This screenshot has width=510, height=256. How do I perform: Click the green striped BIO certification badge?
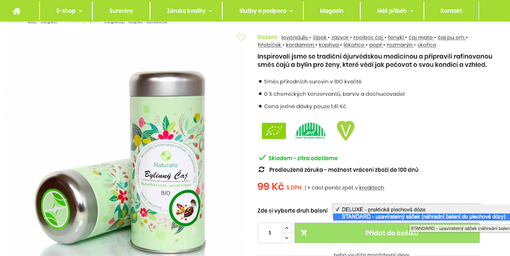[x=310, y=131]
